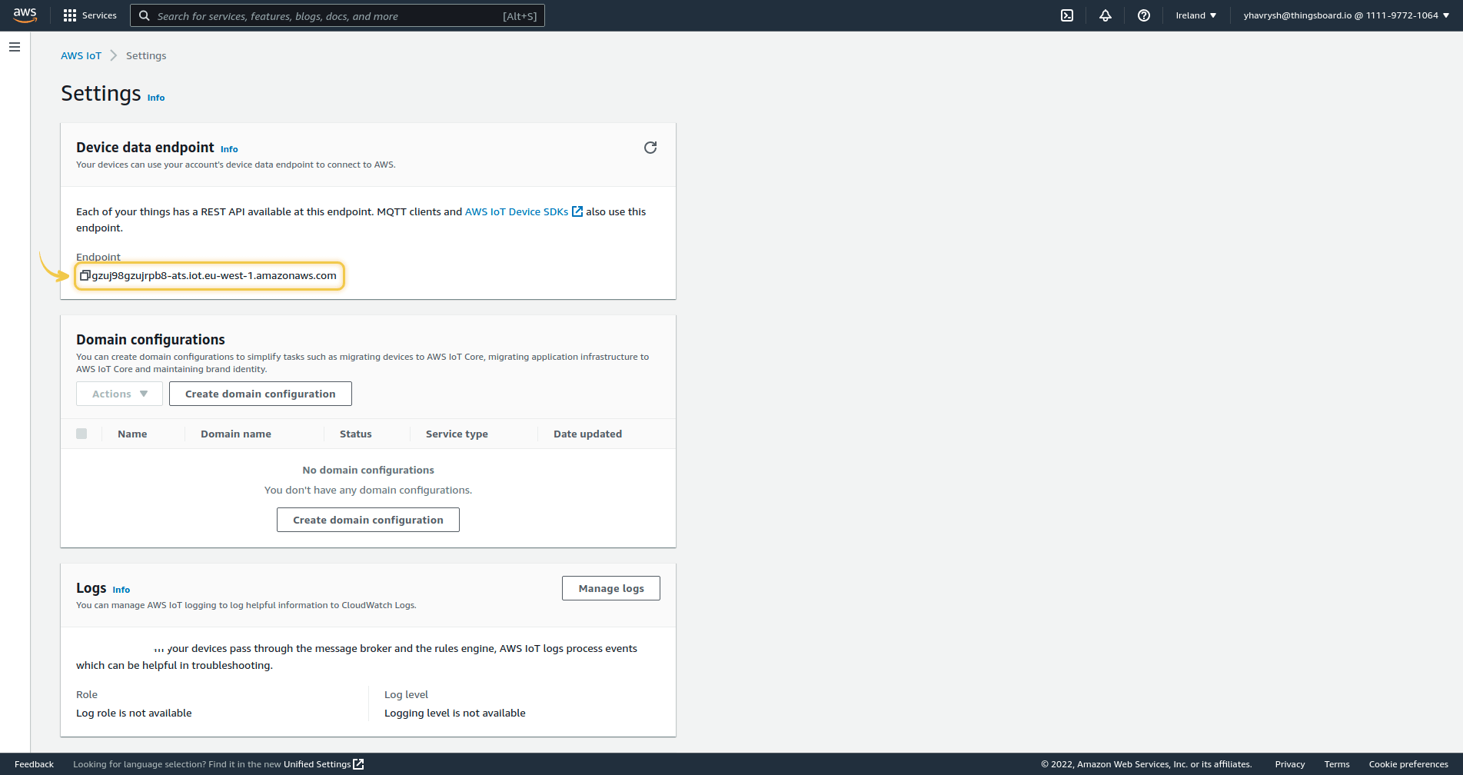Open the AWS IoT Device SDKs link

coord(517,211)
